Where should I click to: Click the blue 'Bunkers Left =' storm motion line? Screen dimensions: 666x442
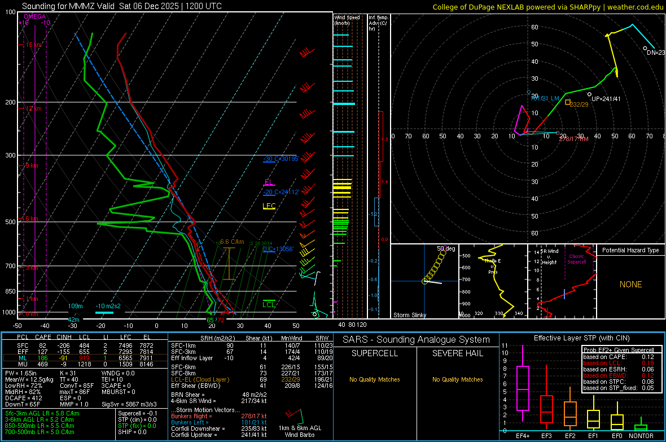pyautogui.click(x=219, y=422)
